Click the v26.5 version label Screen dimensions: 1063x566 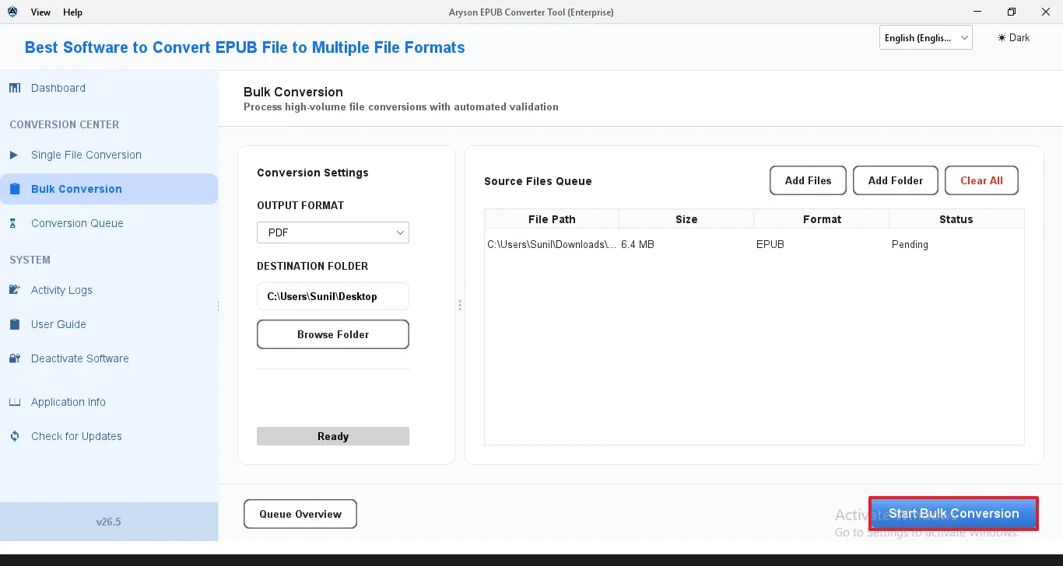(109, 522)
